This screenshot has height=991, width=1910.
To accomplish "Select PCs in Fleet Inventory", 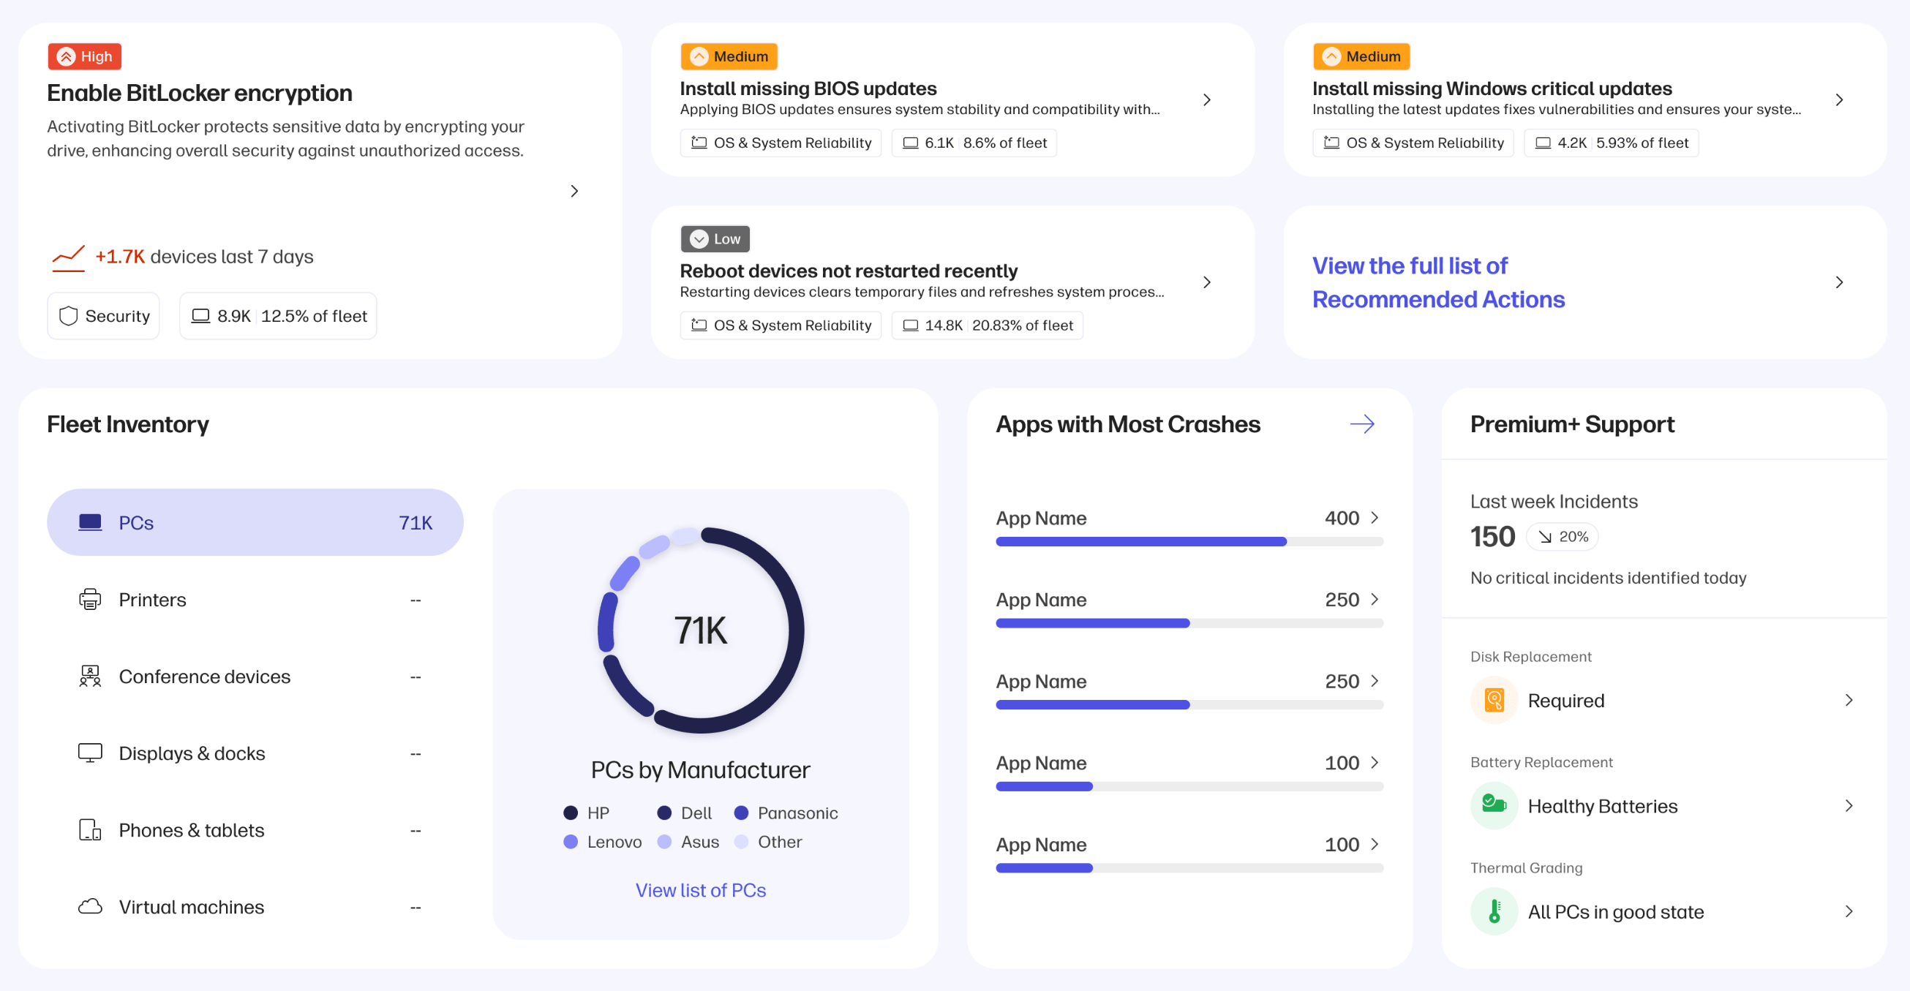I will (x=255, y=522).
